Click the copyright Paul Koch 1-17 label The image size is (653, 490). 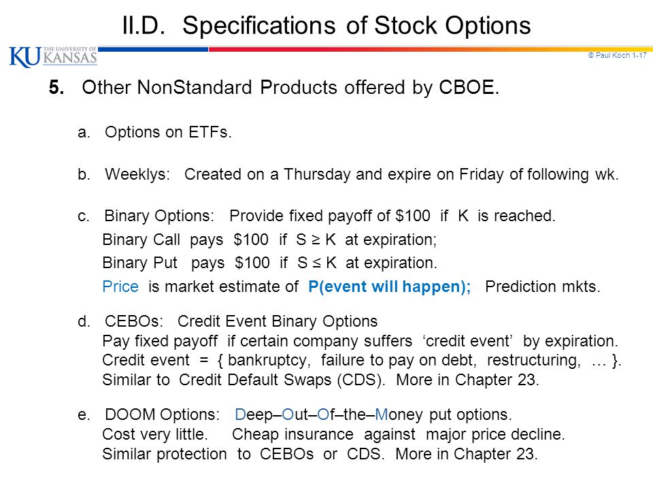[617, 55]
